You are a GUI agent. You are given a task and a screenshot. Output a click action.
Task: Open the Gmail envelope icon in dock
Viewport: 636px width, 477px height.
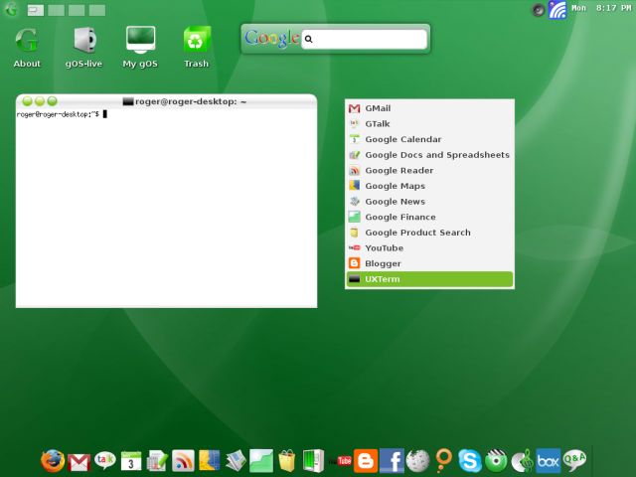79,462
